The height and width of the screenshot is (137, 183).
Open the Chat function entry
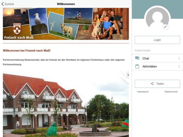[x=157, y=58]
